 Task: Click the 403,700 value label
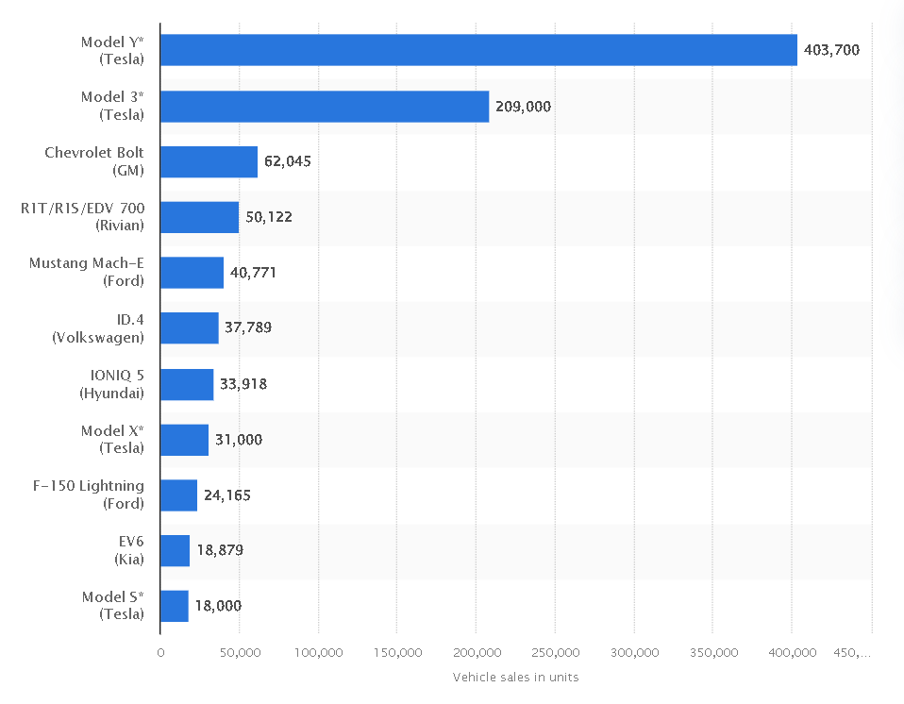[831, 50]
